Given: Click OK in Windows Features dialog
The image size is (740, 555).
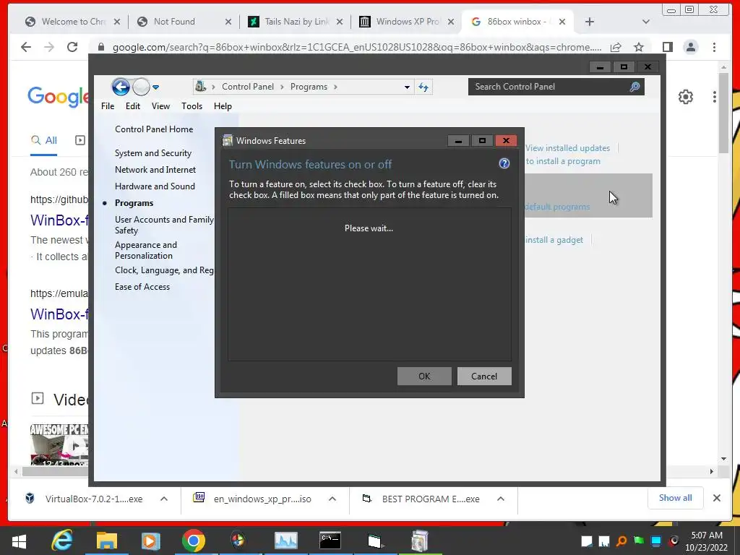Looking at the screenshot, I should pyautogui.click(x=424, y=376).
